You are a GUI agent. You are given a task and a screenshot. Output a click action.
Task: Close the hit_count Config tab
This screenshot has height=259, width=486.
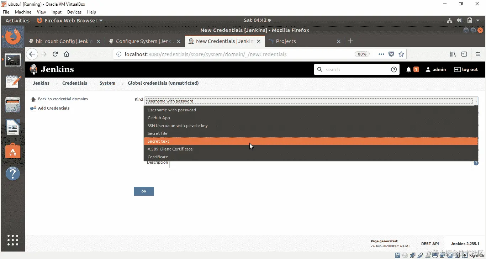(x=99, y=41)
